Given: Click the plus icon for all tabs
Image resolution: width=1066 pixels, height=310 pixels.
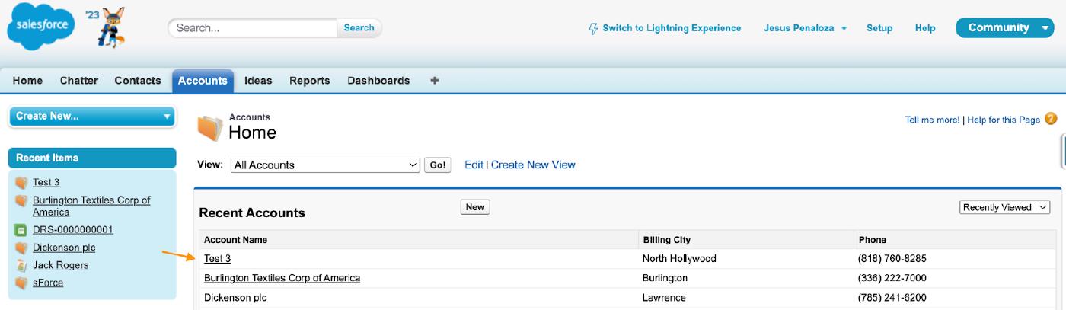Looking at the screenshot, I should (435, 81).
